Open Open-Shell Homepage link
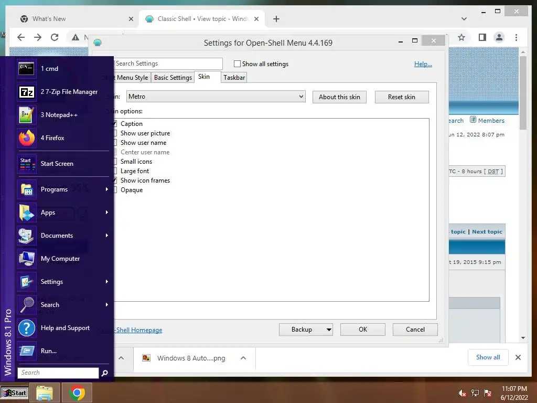 tap(138, 330)
